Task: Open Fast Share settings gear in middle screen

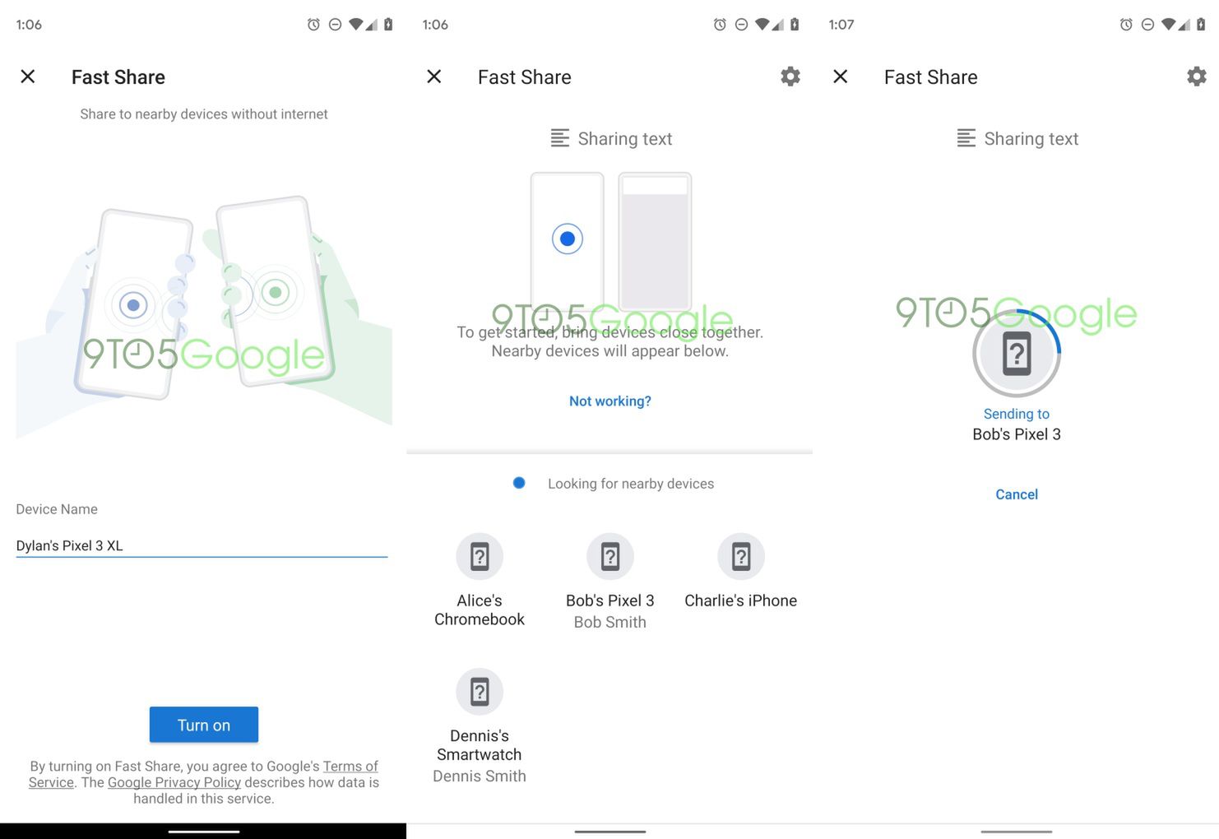Action: pos(790,76)
